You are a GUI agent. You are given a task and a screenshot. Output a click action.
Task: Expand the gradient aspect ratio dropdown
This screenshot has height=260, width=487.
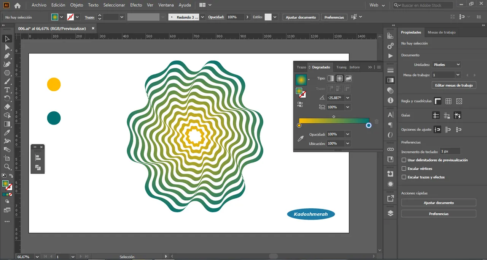coord(348,107)
